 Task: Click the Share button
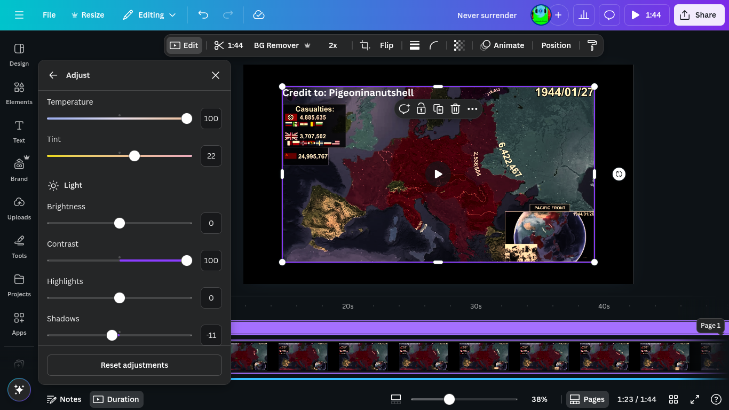(698, 15)
